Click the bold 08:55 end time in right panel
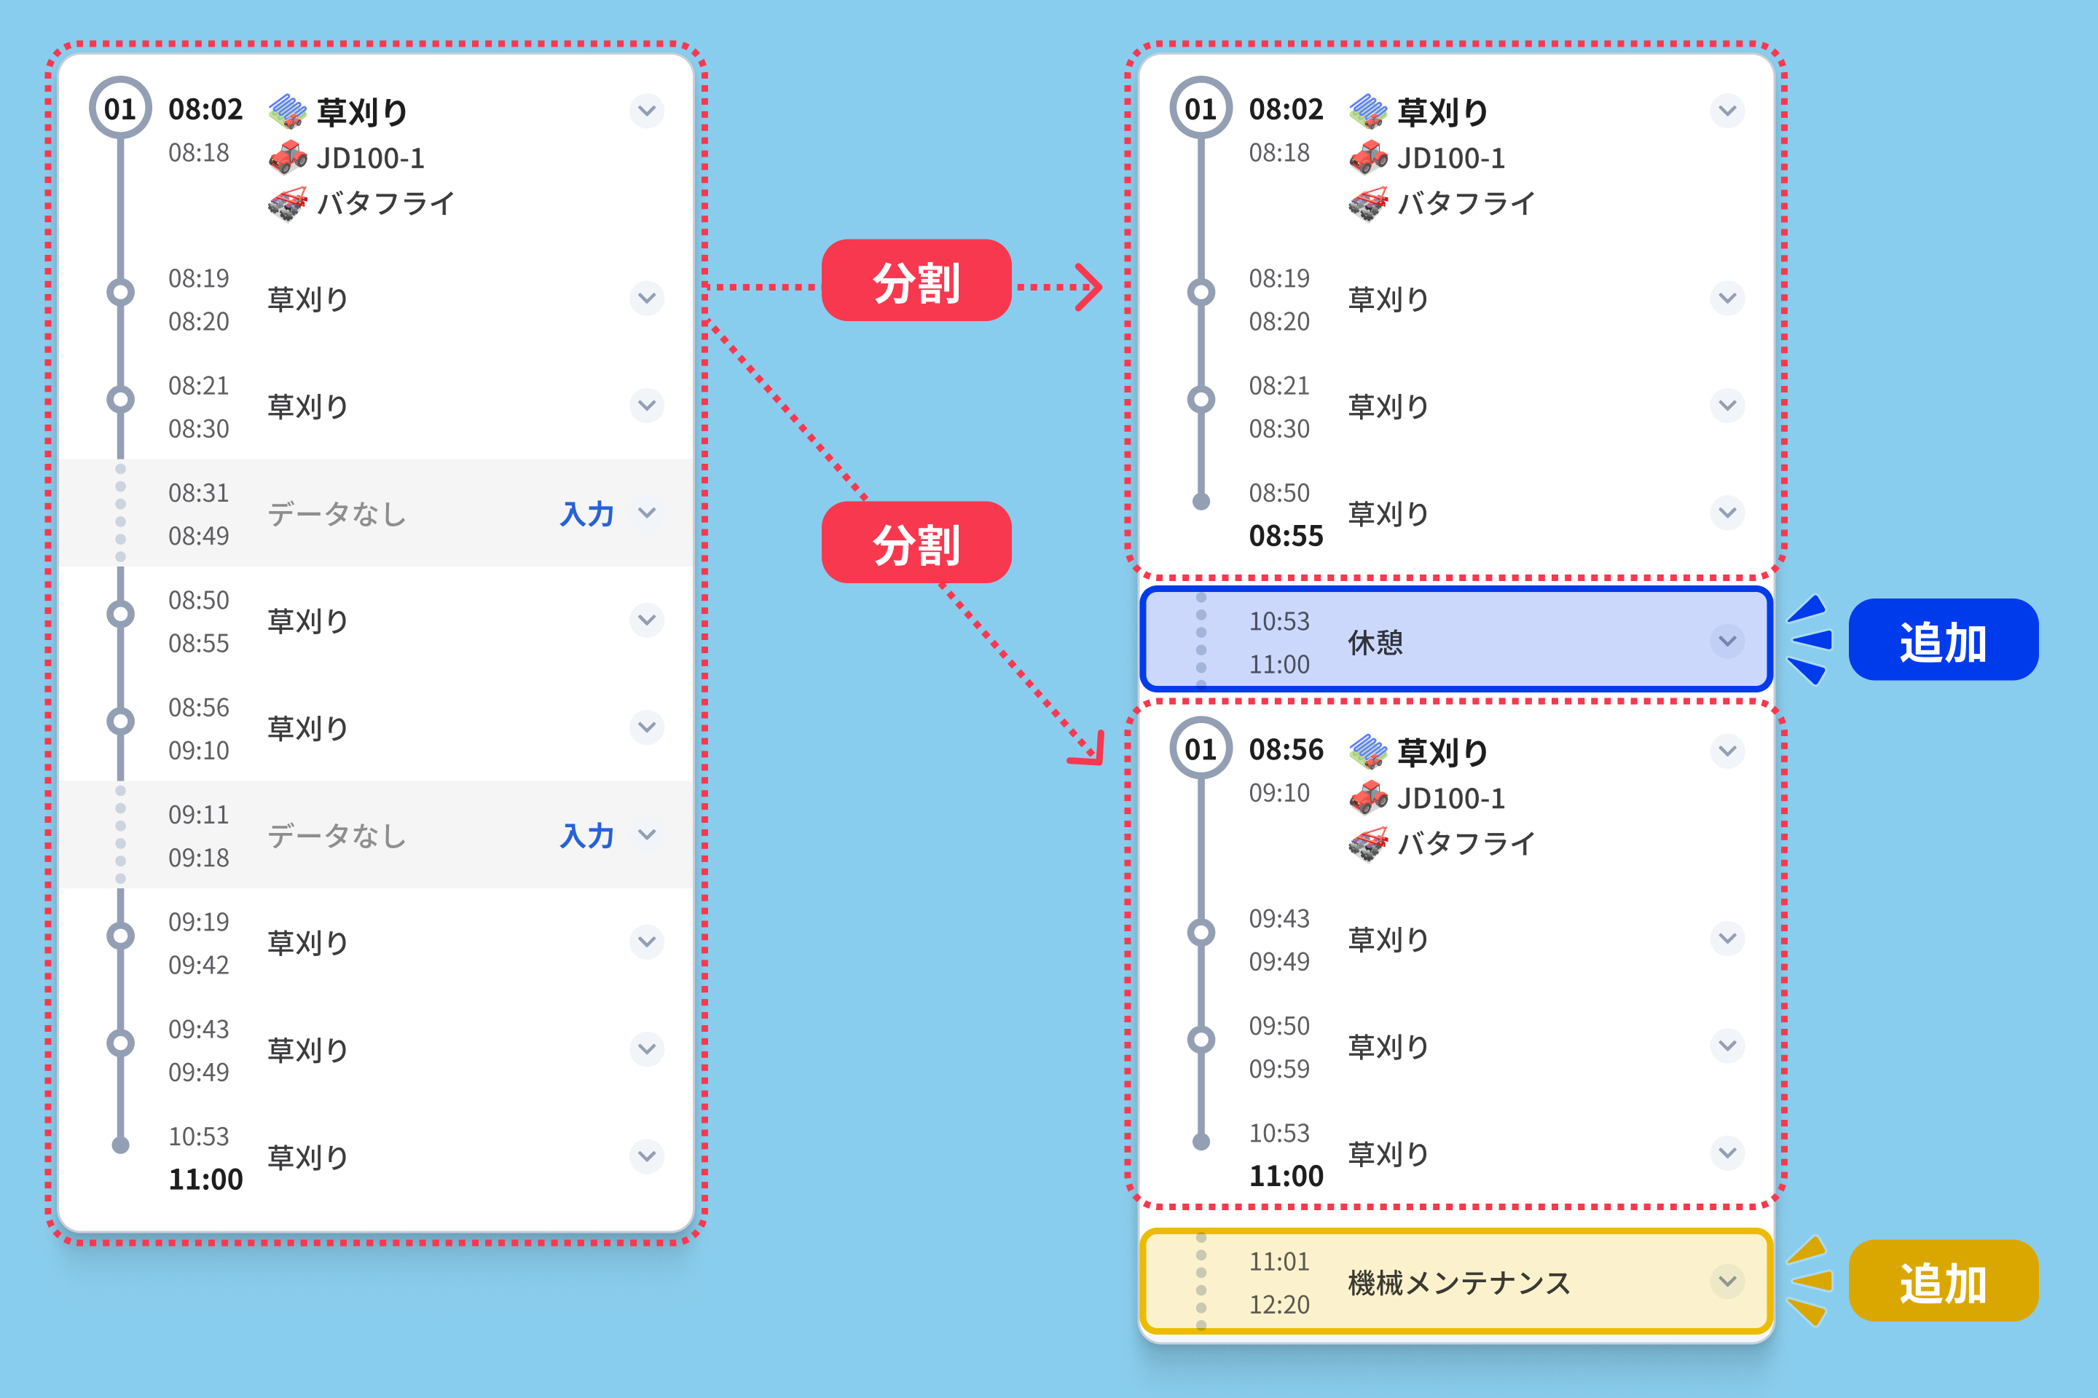 (x=1285, y=536)
